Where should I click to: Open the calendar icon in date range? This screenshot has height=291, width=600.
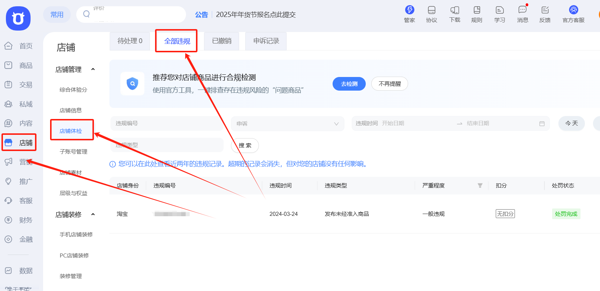pos(542,124)
